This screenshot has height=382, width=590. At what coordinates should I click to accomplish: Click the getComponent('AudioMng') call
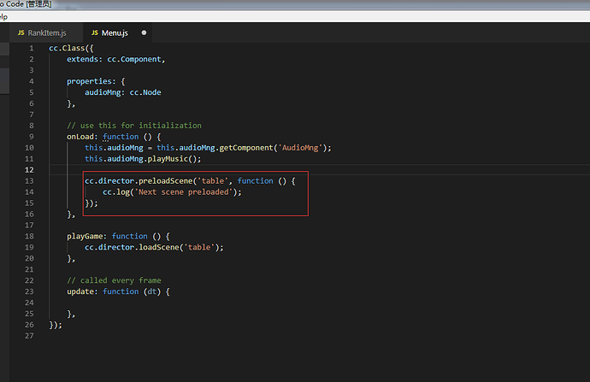(x=271, y=148)
